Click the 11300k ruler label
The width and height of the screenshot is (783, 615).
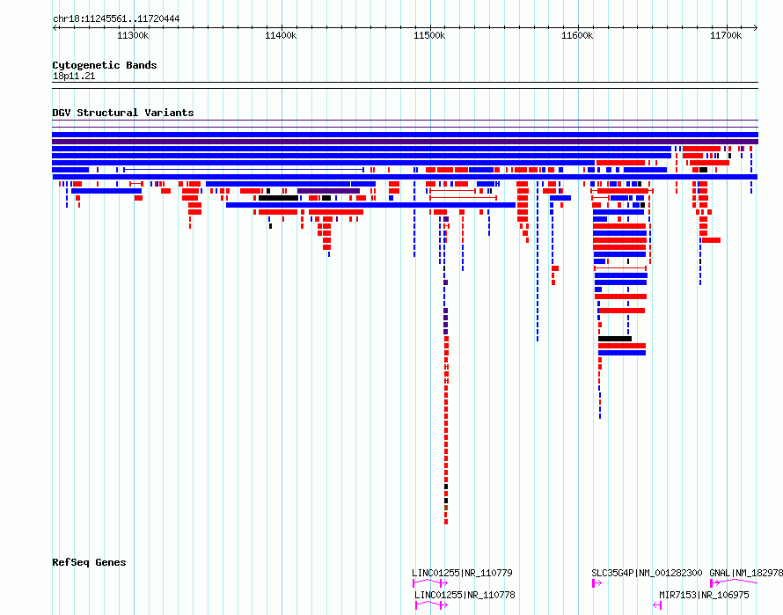(133, 35)
